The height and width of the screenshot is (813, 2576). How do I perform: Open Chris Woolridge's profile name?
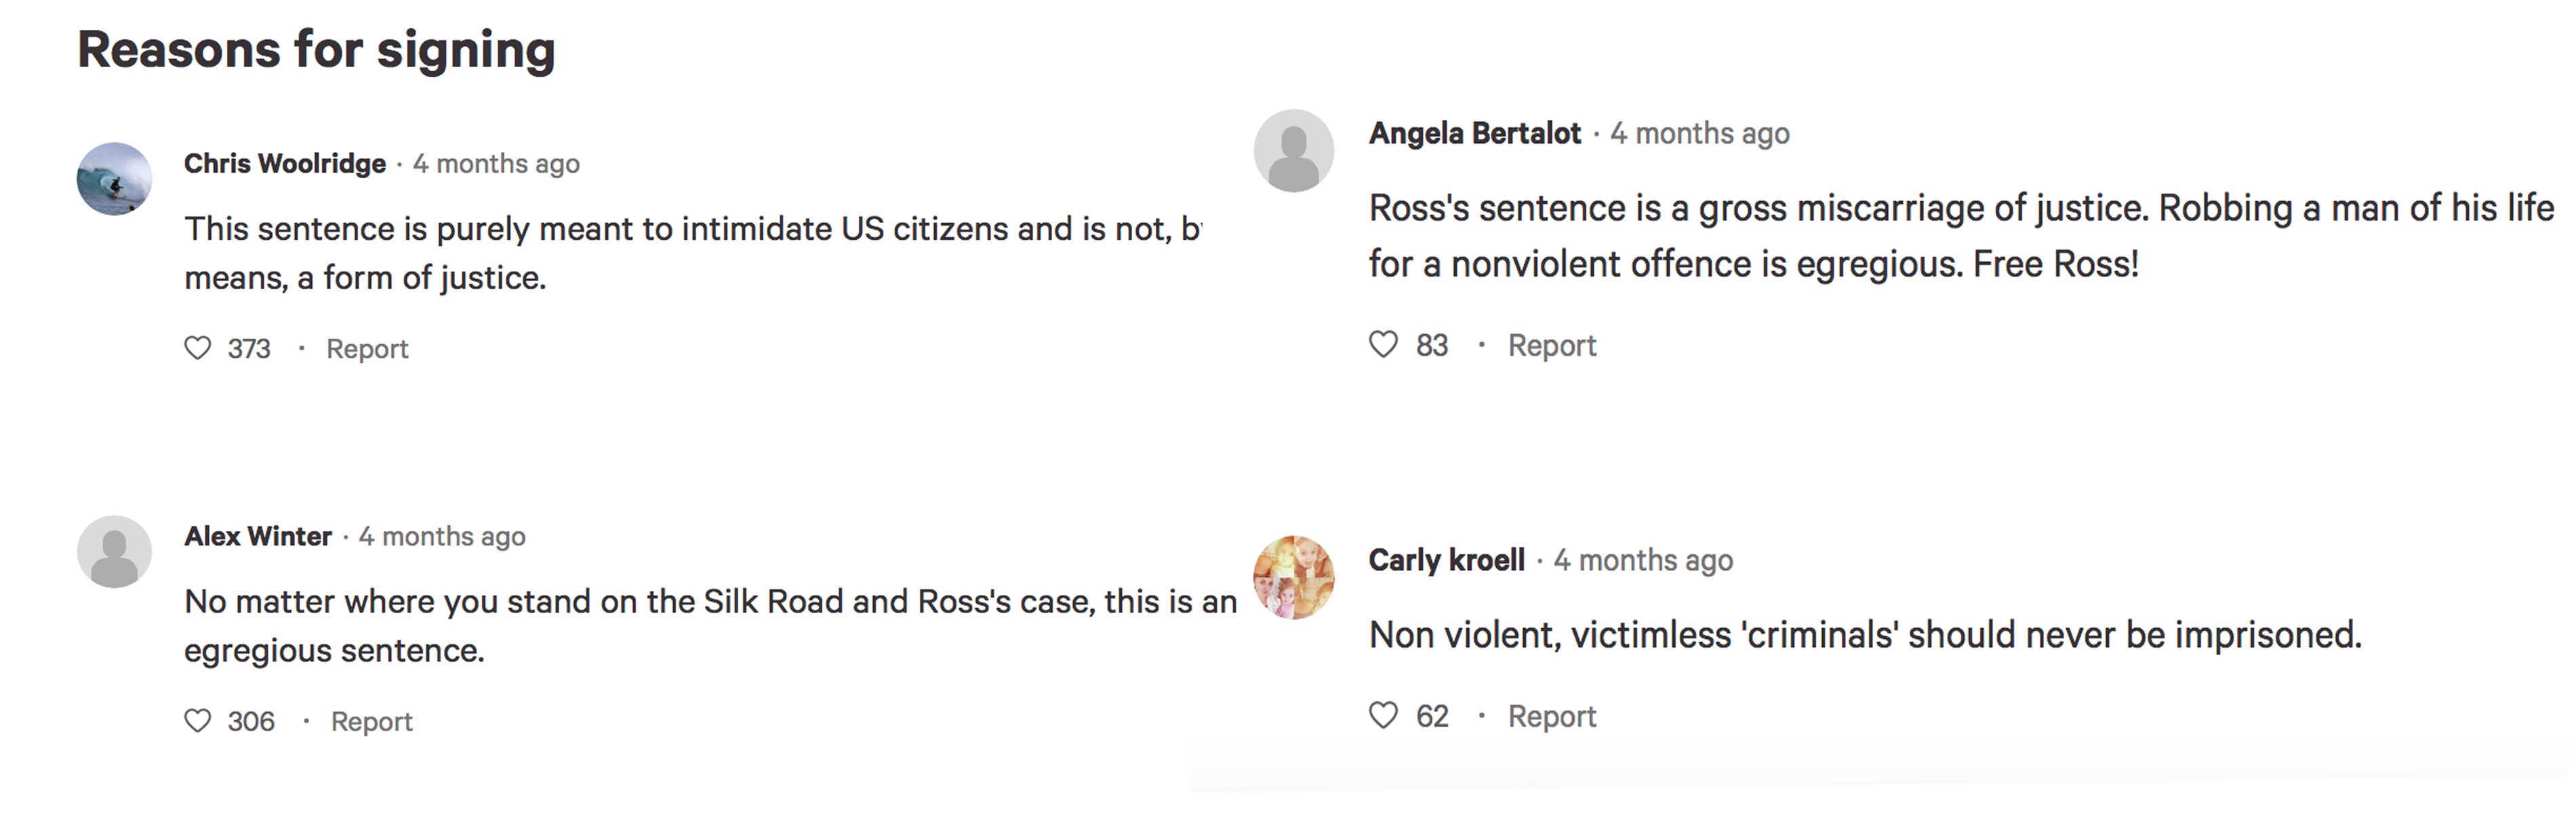(x=285, y=164)
